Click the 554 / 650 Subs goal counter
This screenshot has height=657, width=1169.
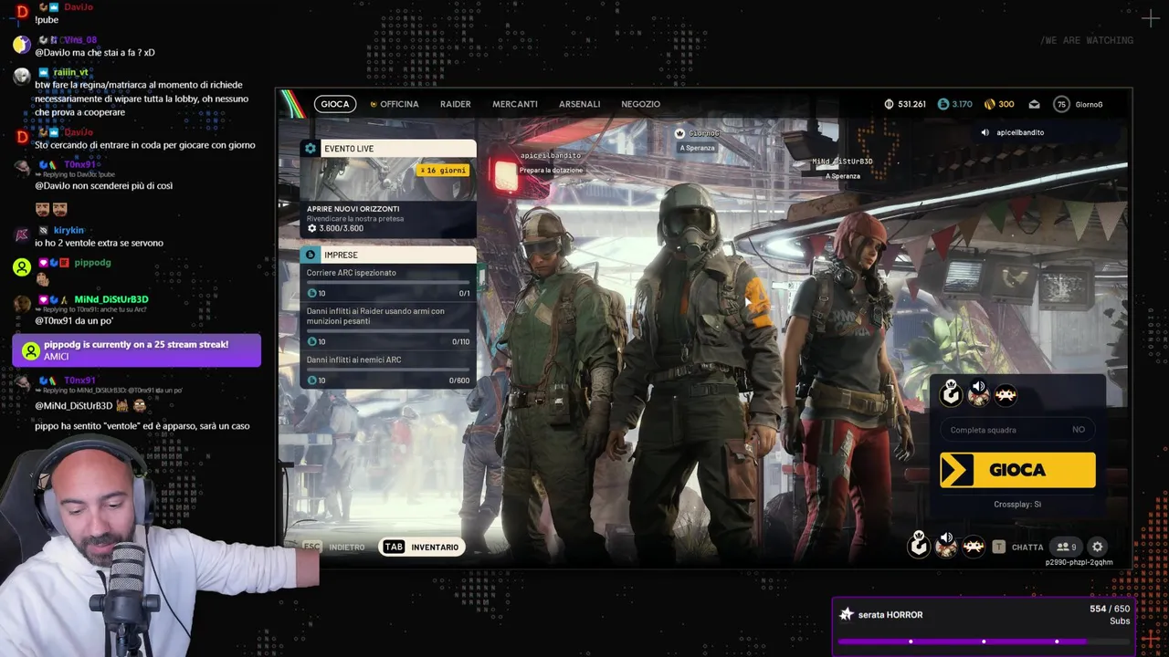coord(1110,614)
